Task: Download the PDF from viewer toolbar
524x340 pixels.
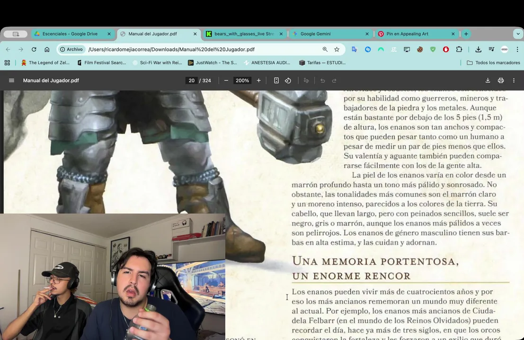Action: (488, 80)
